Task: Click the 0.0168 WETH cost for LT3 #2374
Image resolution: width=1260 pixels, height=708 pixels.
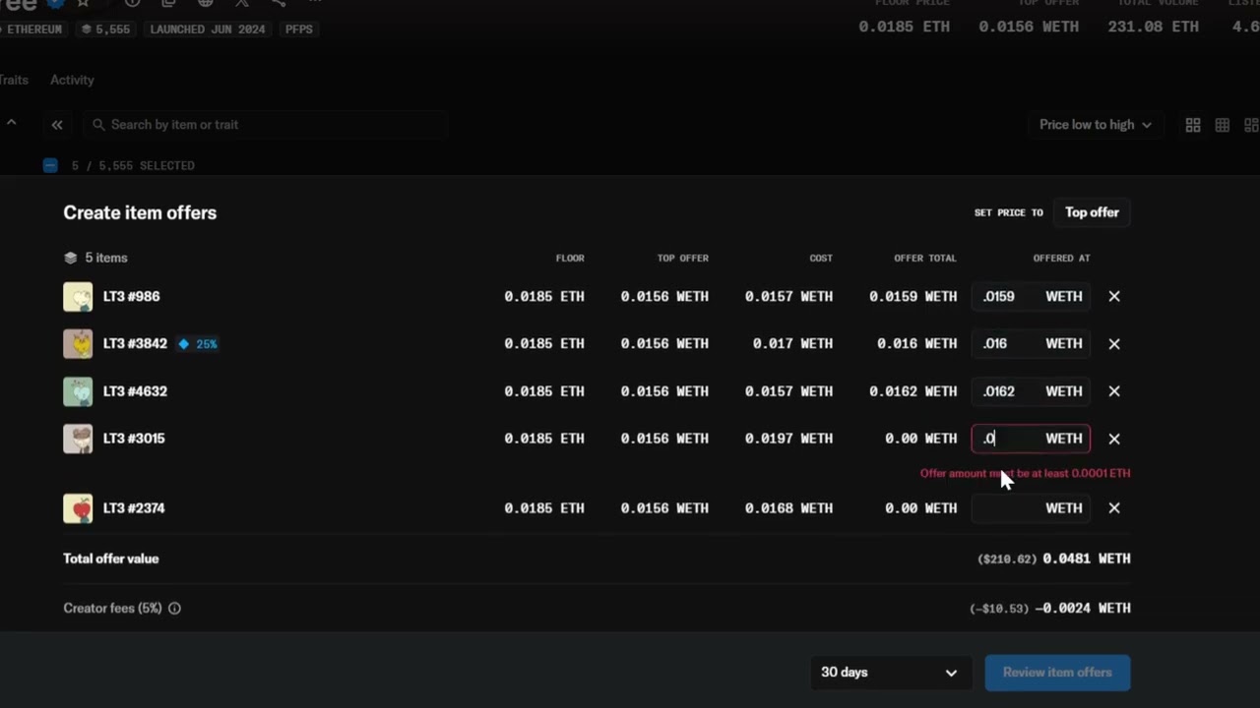Action: pyautogui.click(x=788, y=508)
